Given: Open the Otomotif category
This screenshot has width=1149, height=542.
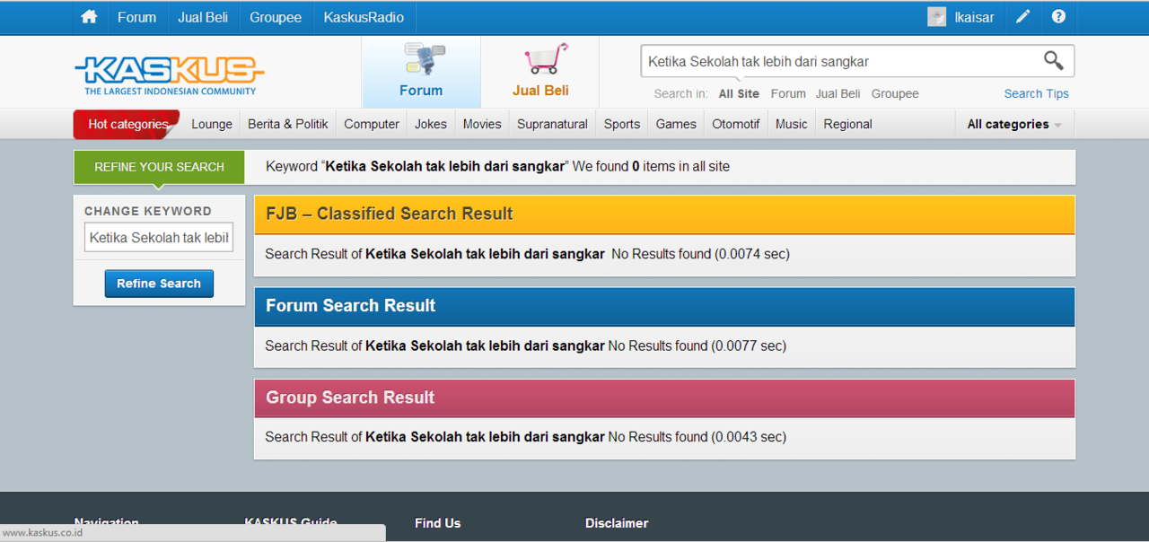Looking at the screenshot, I should [x=736, y=125].
